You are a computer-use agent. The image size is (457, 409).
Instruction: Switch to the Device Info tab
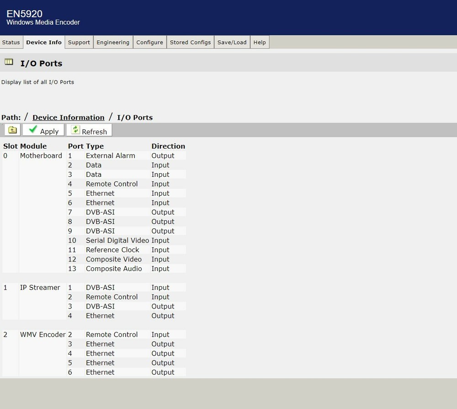44,42
